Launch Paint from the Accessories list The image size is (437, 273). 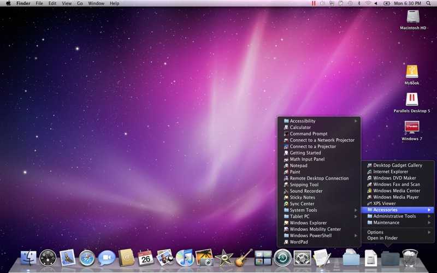[x=319, y=172]
